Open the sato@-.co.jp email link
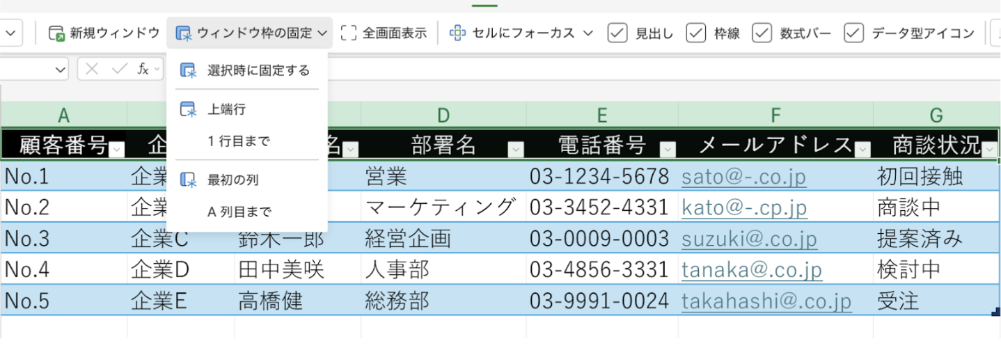Viewport: 1001px width, 348px height. point(743,177)
